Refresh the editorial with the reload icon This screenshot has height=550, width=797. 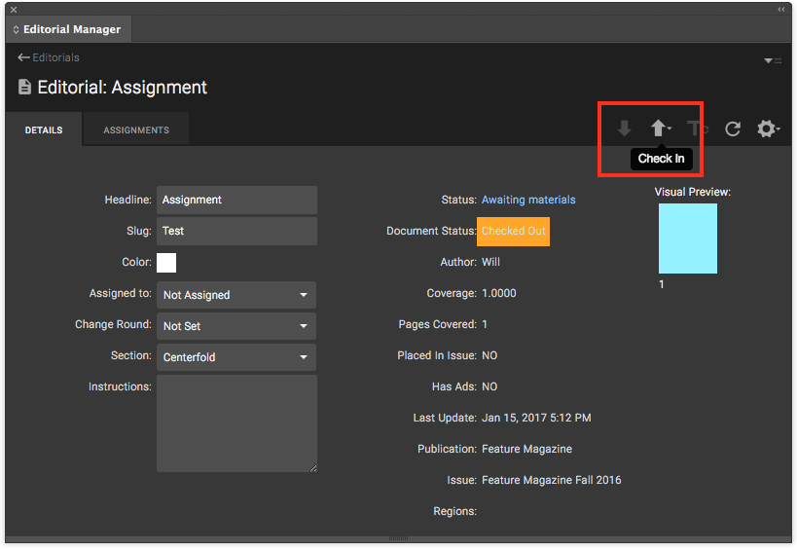pos(733,128)
